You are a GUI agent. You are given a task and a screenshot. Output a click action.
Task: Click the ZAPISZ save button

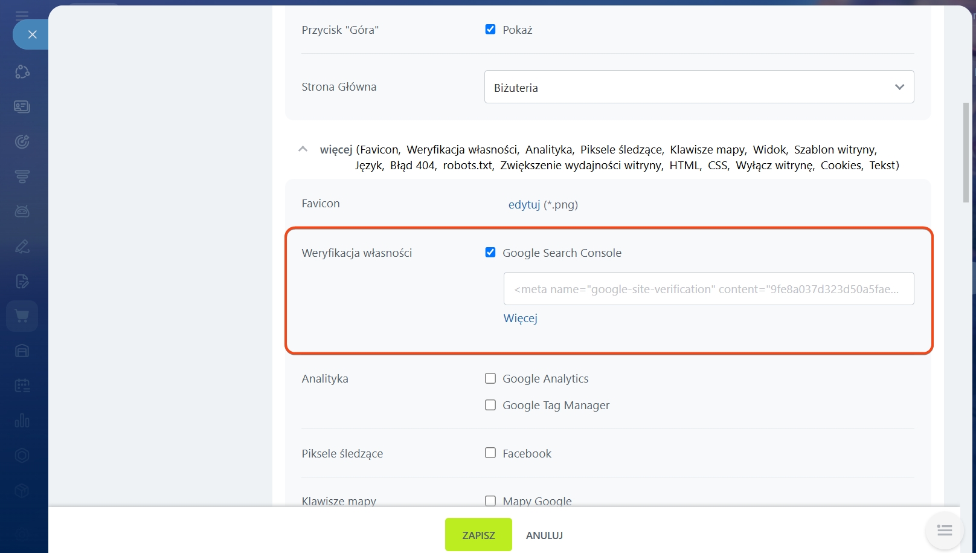478,535
